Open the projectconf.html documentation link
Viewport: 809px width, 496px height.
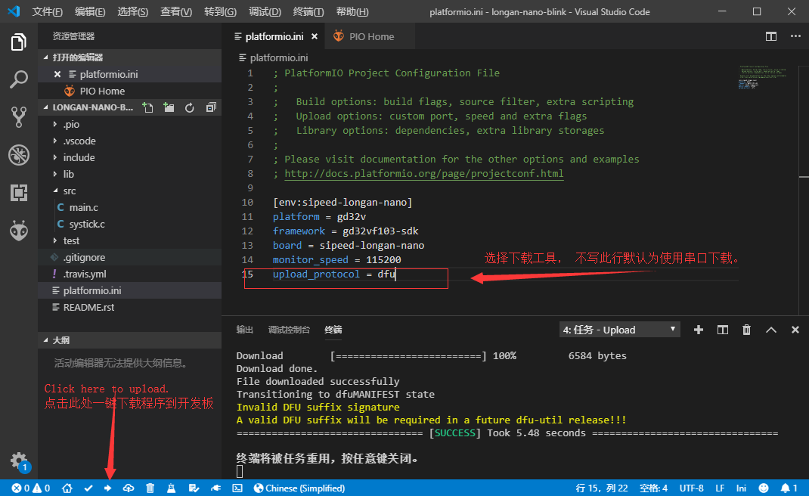[424, 173]
